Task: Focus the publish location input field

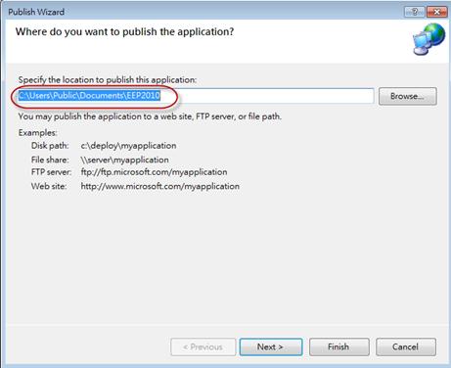Action: pos(196,96)
